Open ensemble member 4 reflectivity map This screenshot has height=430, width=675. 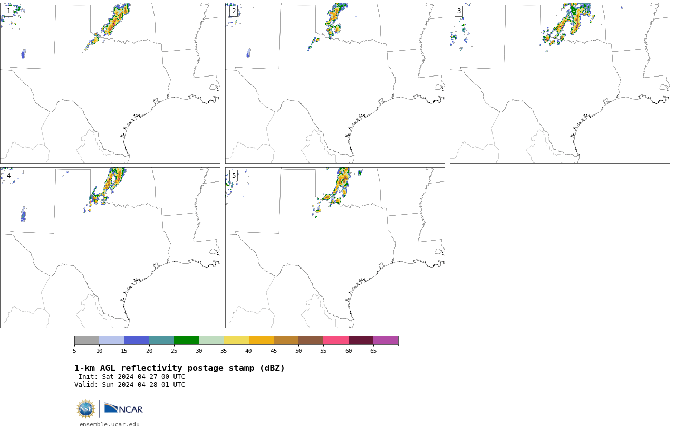[110, 247]
